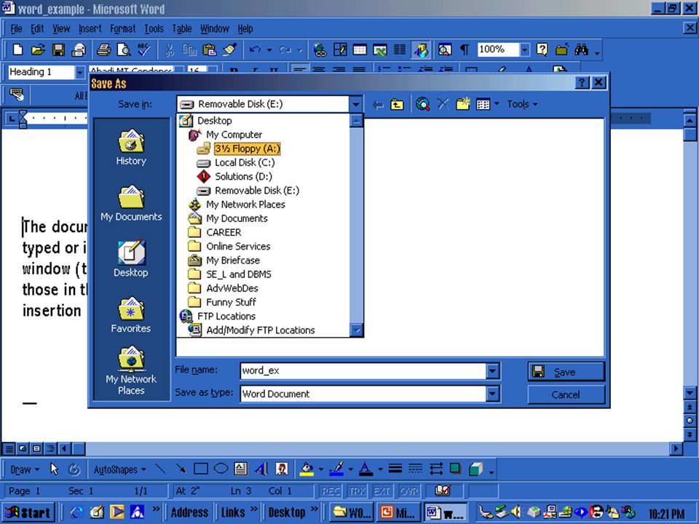Open History in the Places bar
This screenshot has width=699, height=524.
pos(130,148)
